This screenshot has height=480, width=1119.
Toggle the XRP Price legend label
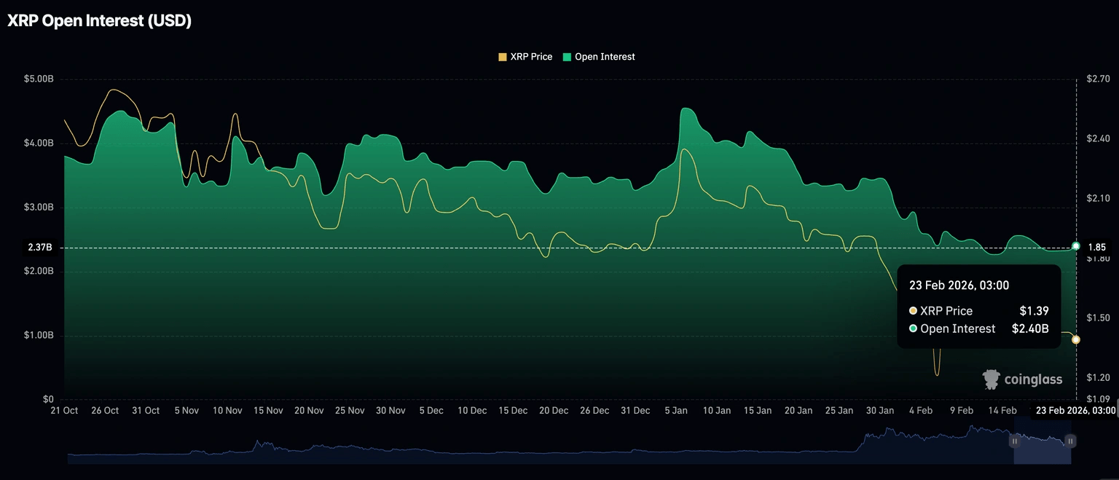coord(531,57)
